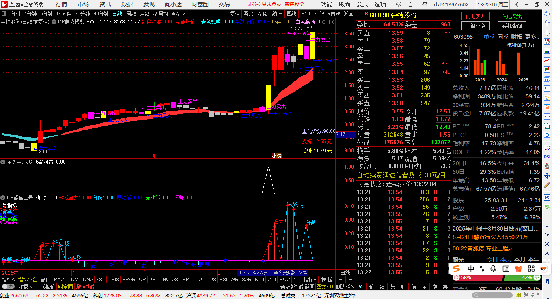The width and height of the screenshot is (552, 299).
Task: Open 更多 in the profit chart panel
Action: pyautogui.click(x=533, y=36)
